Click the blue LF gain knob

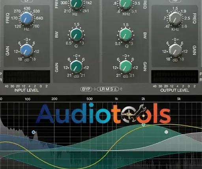(26, 50)
